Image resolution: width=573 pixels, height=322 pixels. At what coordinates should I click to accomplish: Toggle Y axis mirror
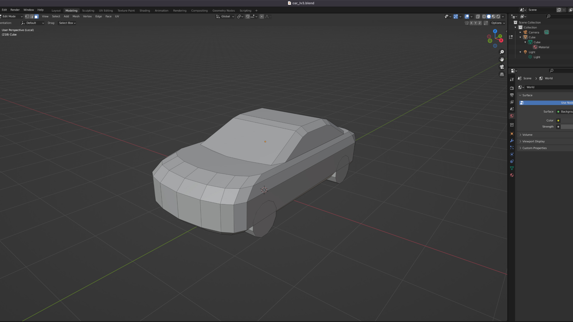(475, 23)
